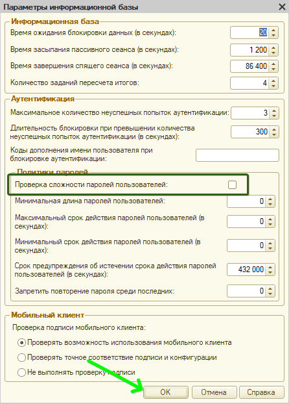Screen dimensions: 289x404
Task: Click the data lock wait time field
Action: click(249, 32)
